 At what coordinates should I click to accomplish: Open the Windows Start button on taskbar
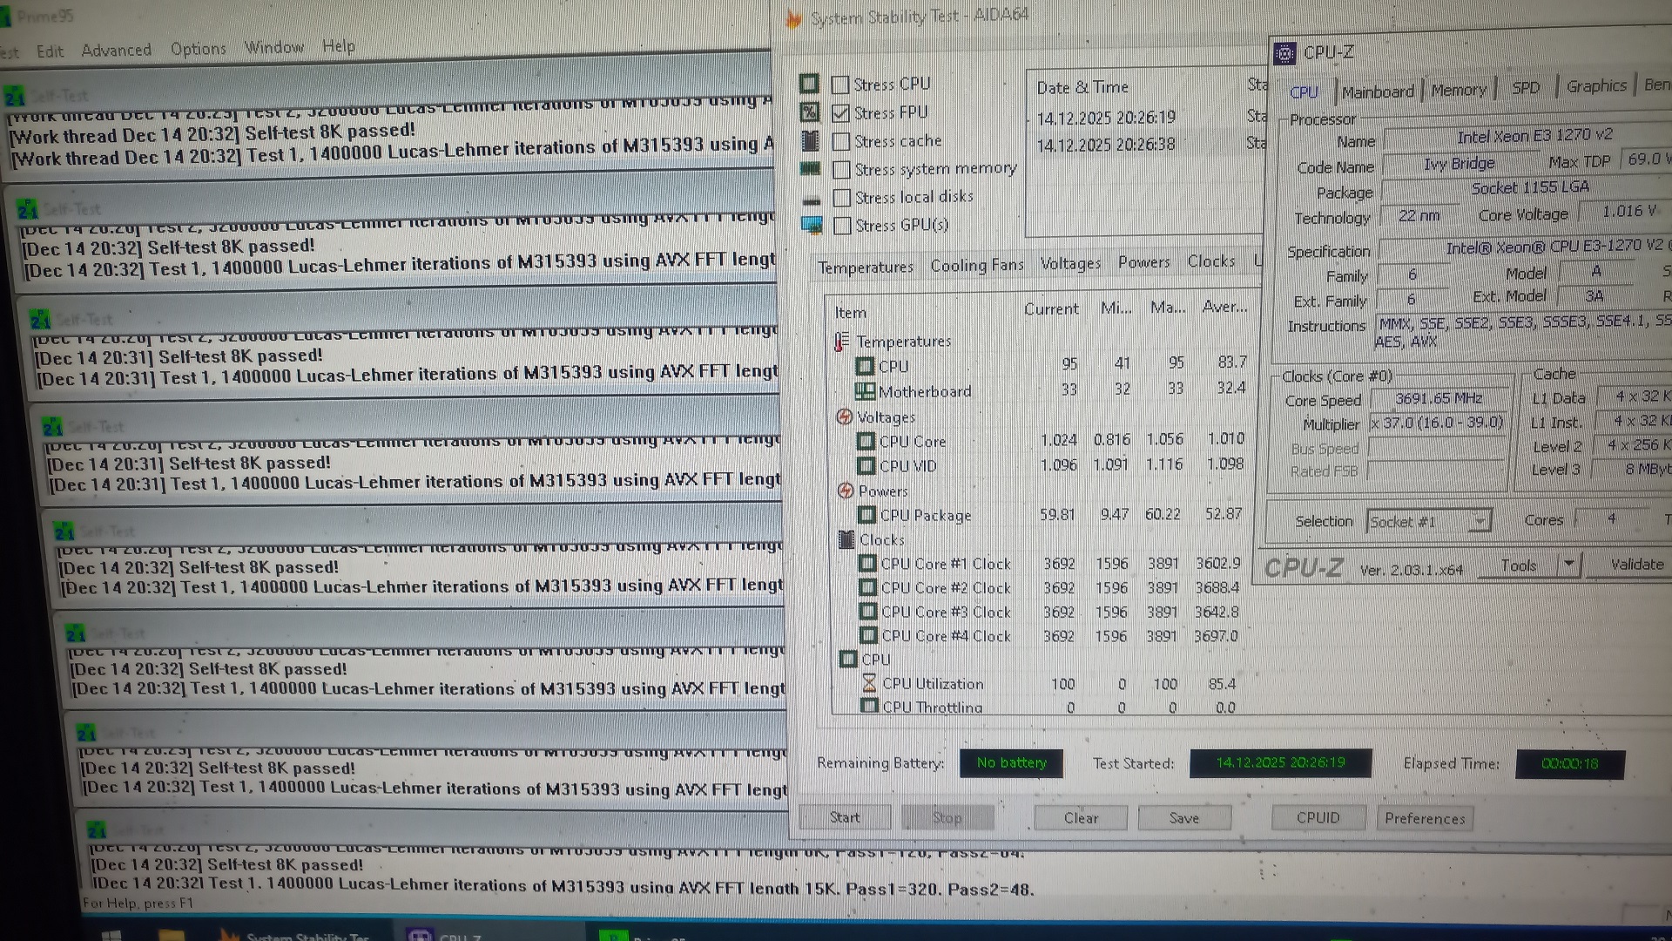click(111, 935)
